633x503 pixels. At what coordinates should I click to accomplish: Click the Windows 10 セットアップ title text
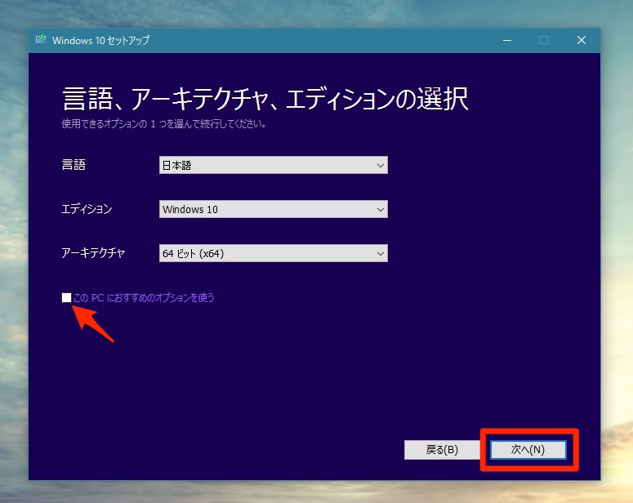click(x=101, y=40)
